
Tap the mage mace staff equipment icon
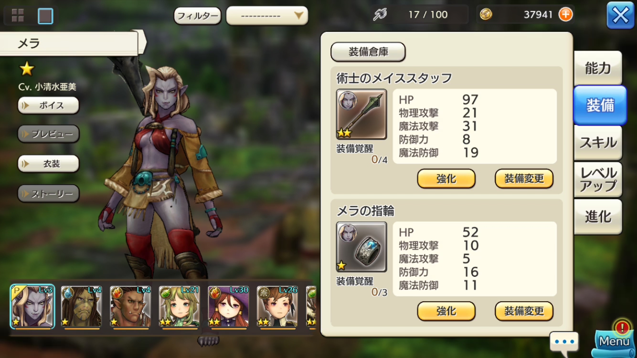[x=361, y=115]
